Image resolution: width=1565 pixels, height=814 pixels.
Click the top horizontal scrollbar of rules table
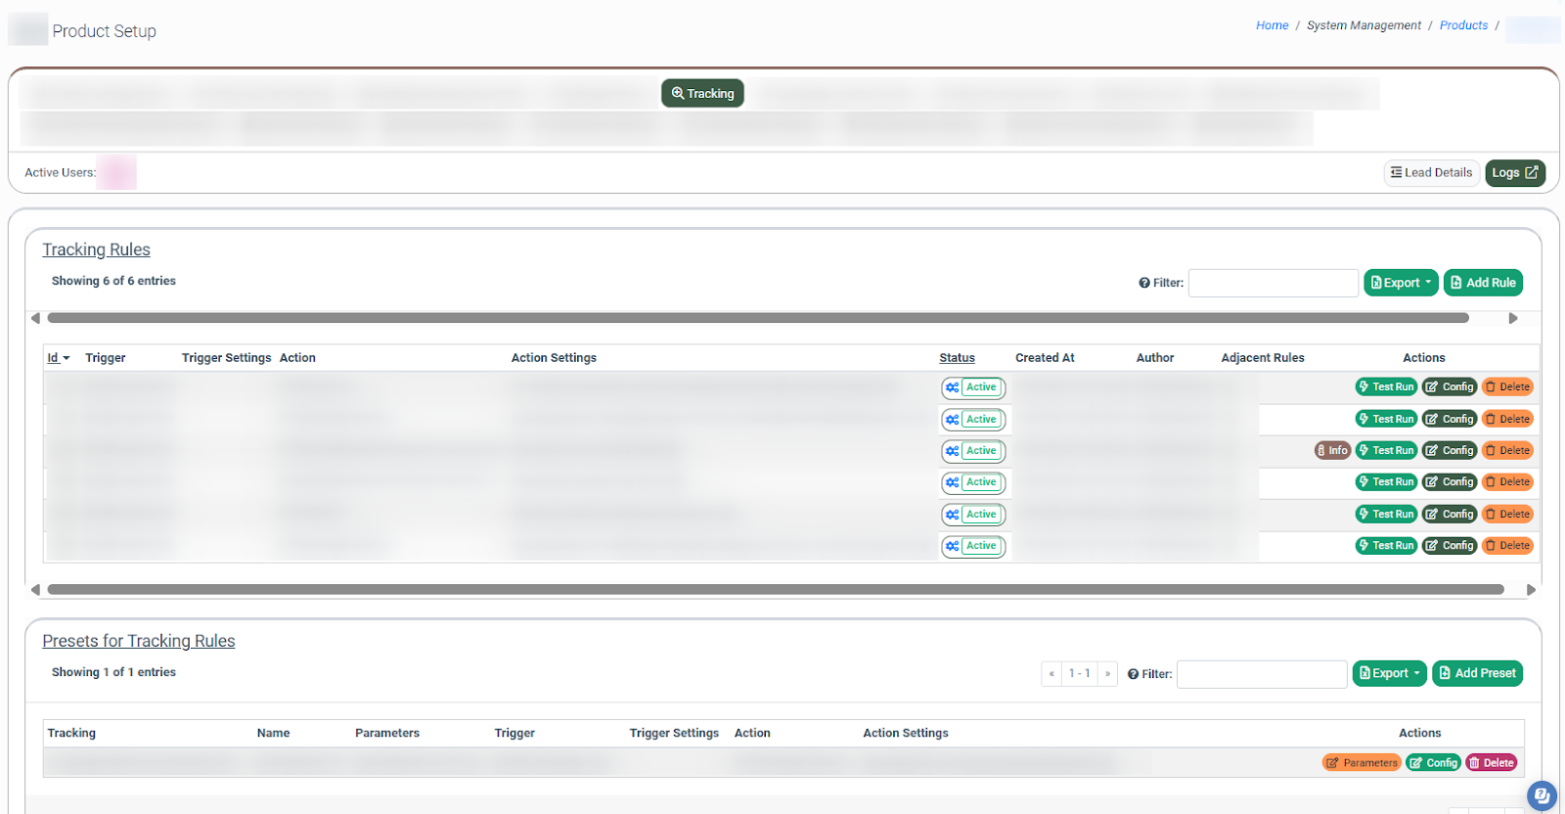[x=758, y=318]
